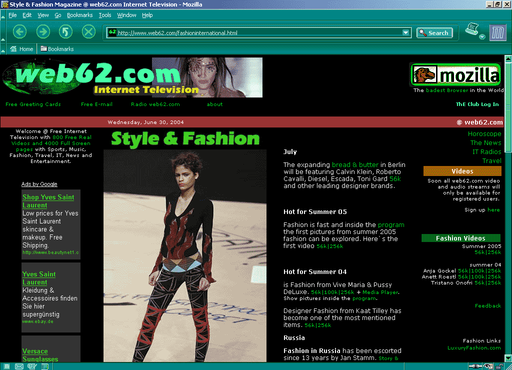
Task: Collapse the navigation toolbar grippy handle
Action: coord(3,31)
